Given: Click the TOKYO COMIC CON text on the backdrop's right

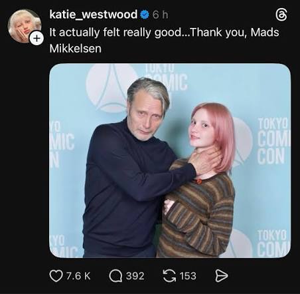Looking at the screenshot, I should pyautogui.click(x=273, y=141).
